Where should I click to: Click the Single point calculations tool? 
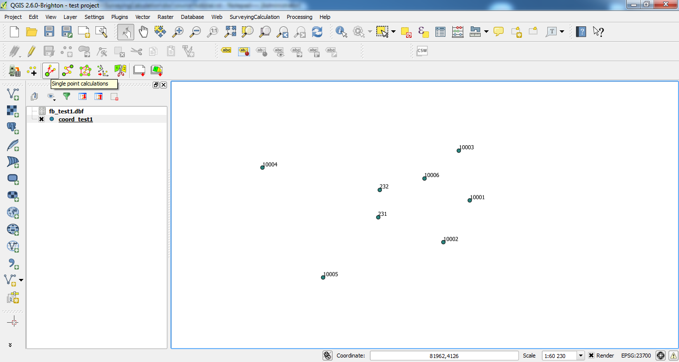tap(51, 71)
